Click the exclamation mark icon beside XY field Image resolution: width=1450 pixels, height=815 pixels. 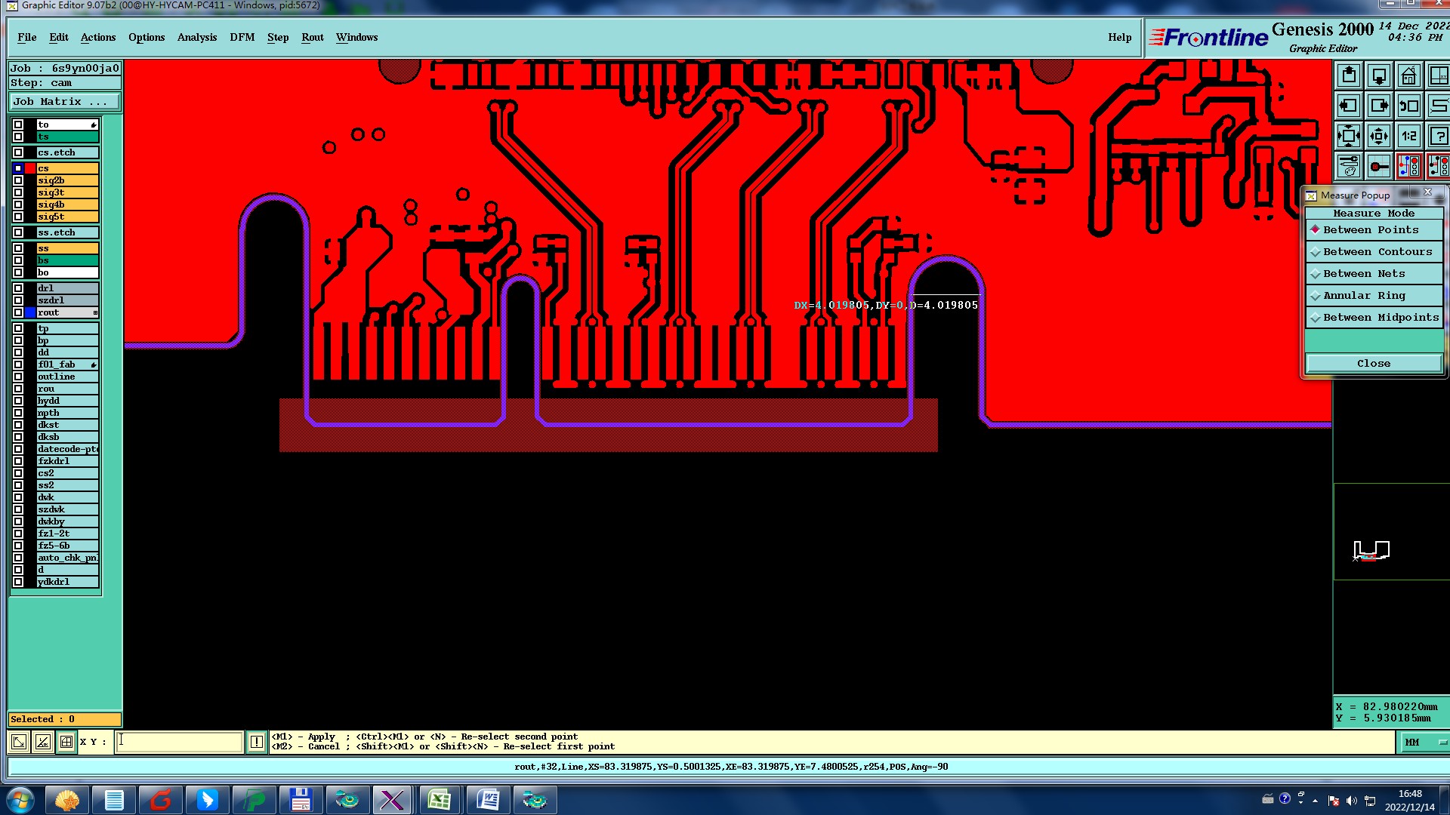[x=257, y=742]
